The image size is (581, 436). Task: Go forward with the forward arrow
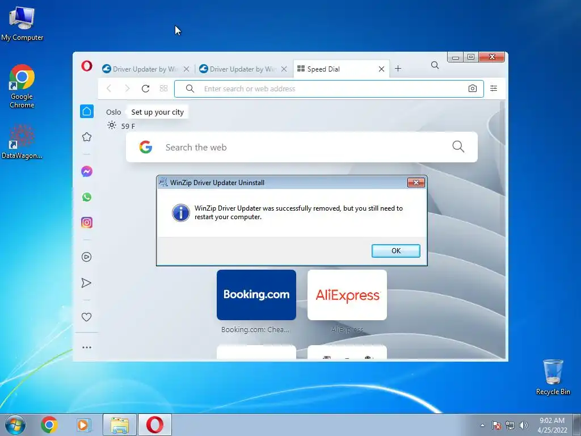(x=127, y=88)
